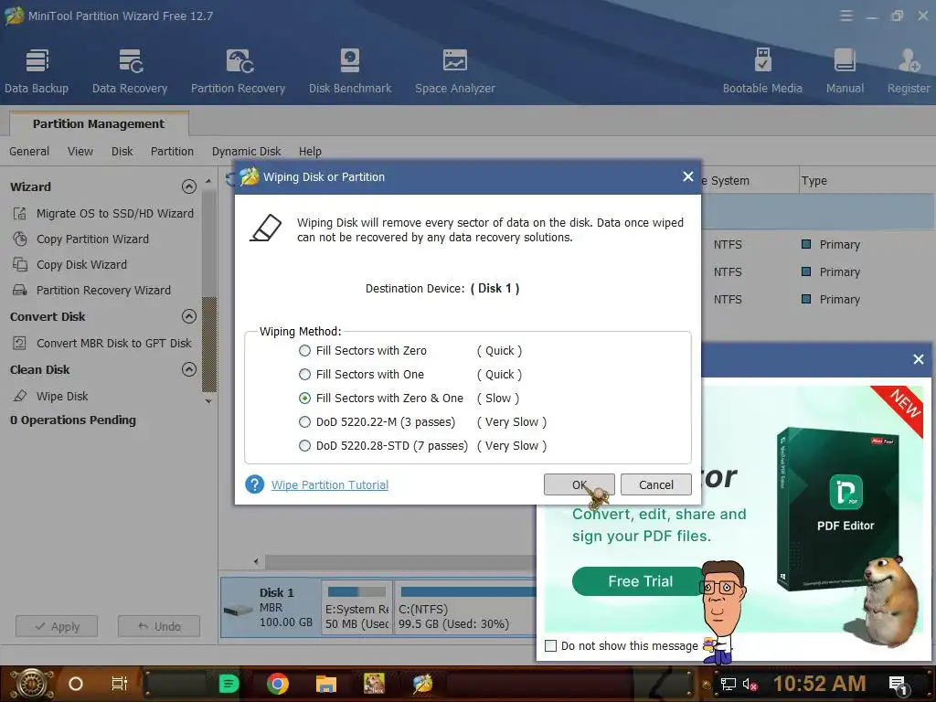936x702 pixels.
Task: Open the Dynamic Disk menu
Action: [x=246, y=152]
